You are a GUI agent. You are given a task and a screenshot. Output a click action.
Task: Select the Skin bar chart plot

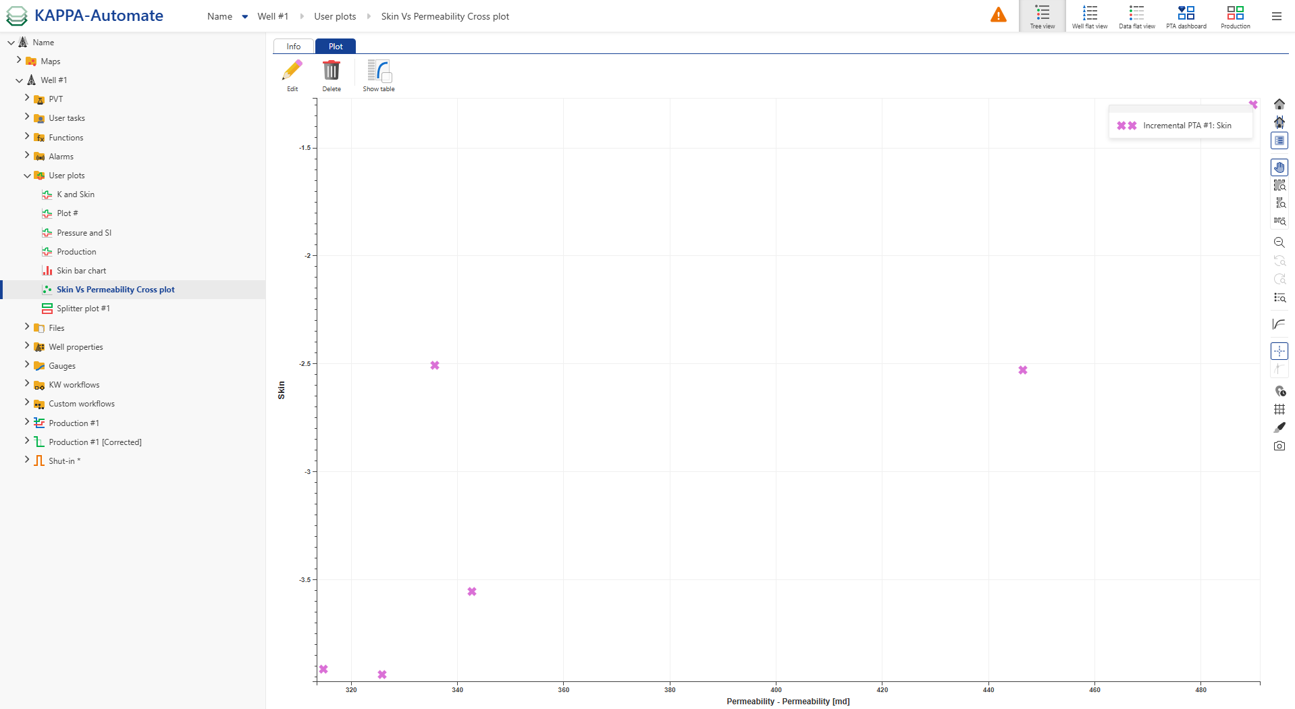pyautogui.click(x=81, y=270)
